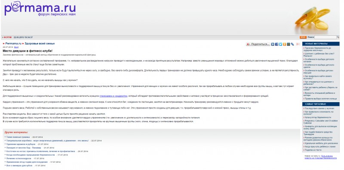This screenshot has height=170, width=344.
Task: Open Как заставить ребенка убирать за собой?
Action: tap(321, 89)
